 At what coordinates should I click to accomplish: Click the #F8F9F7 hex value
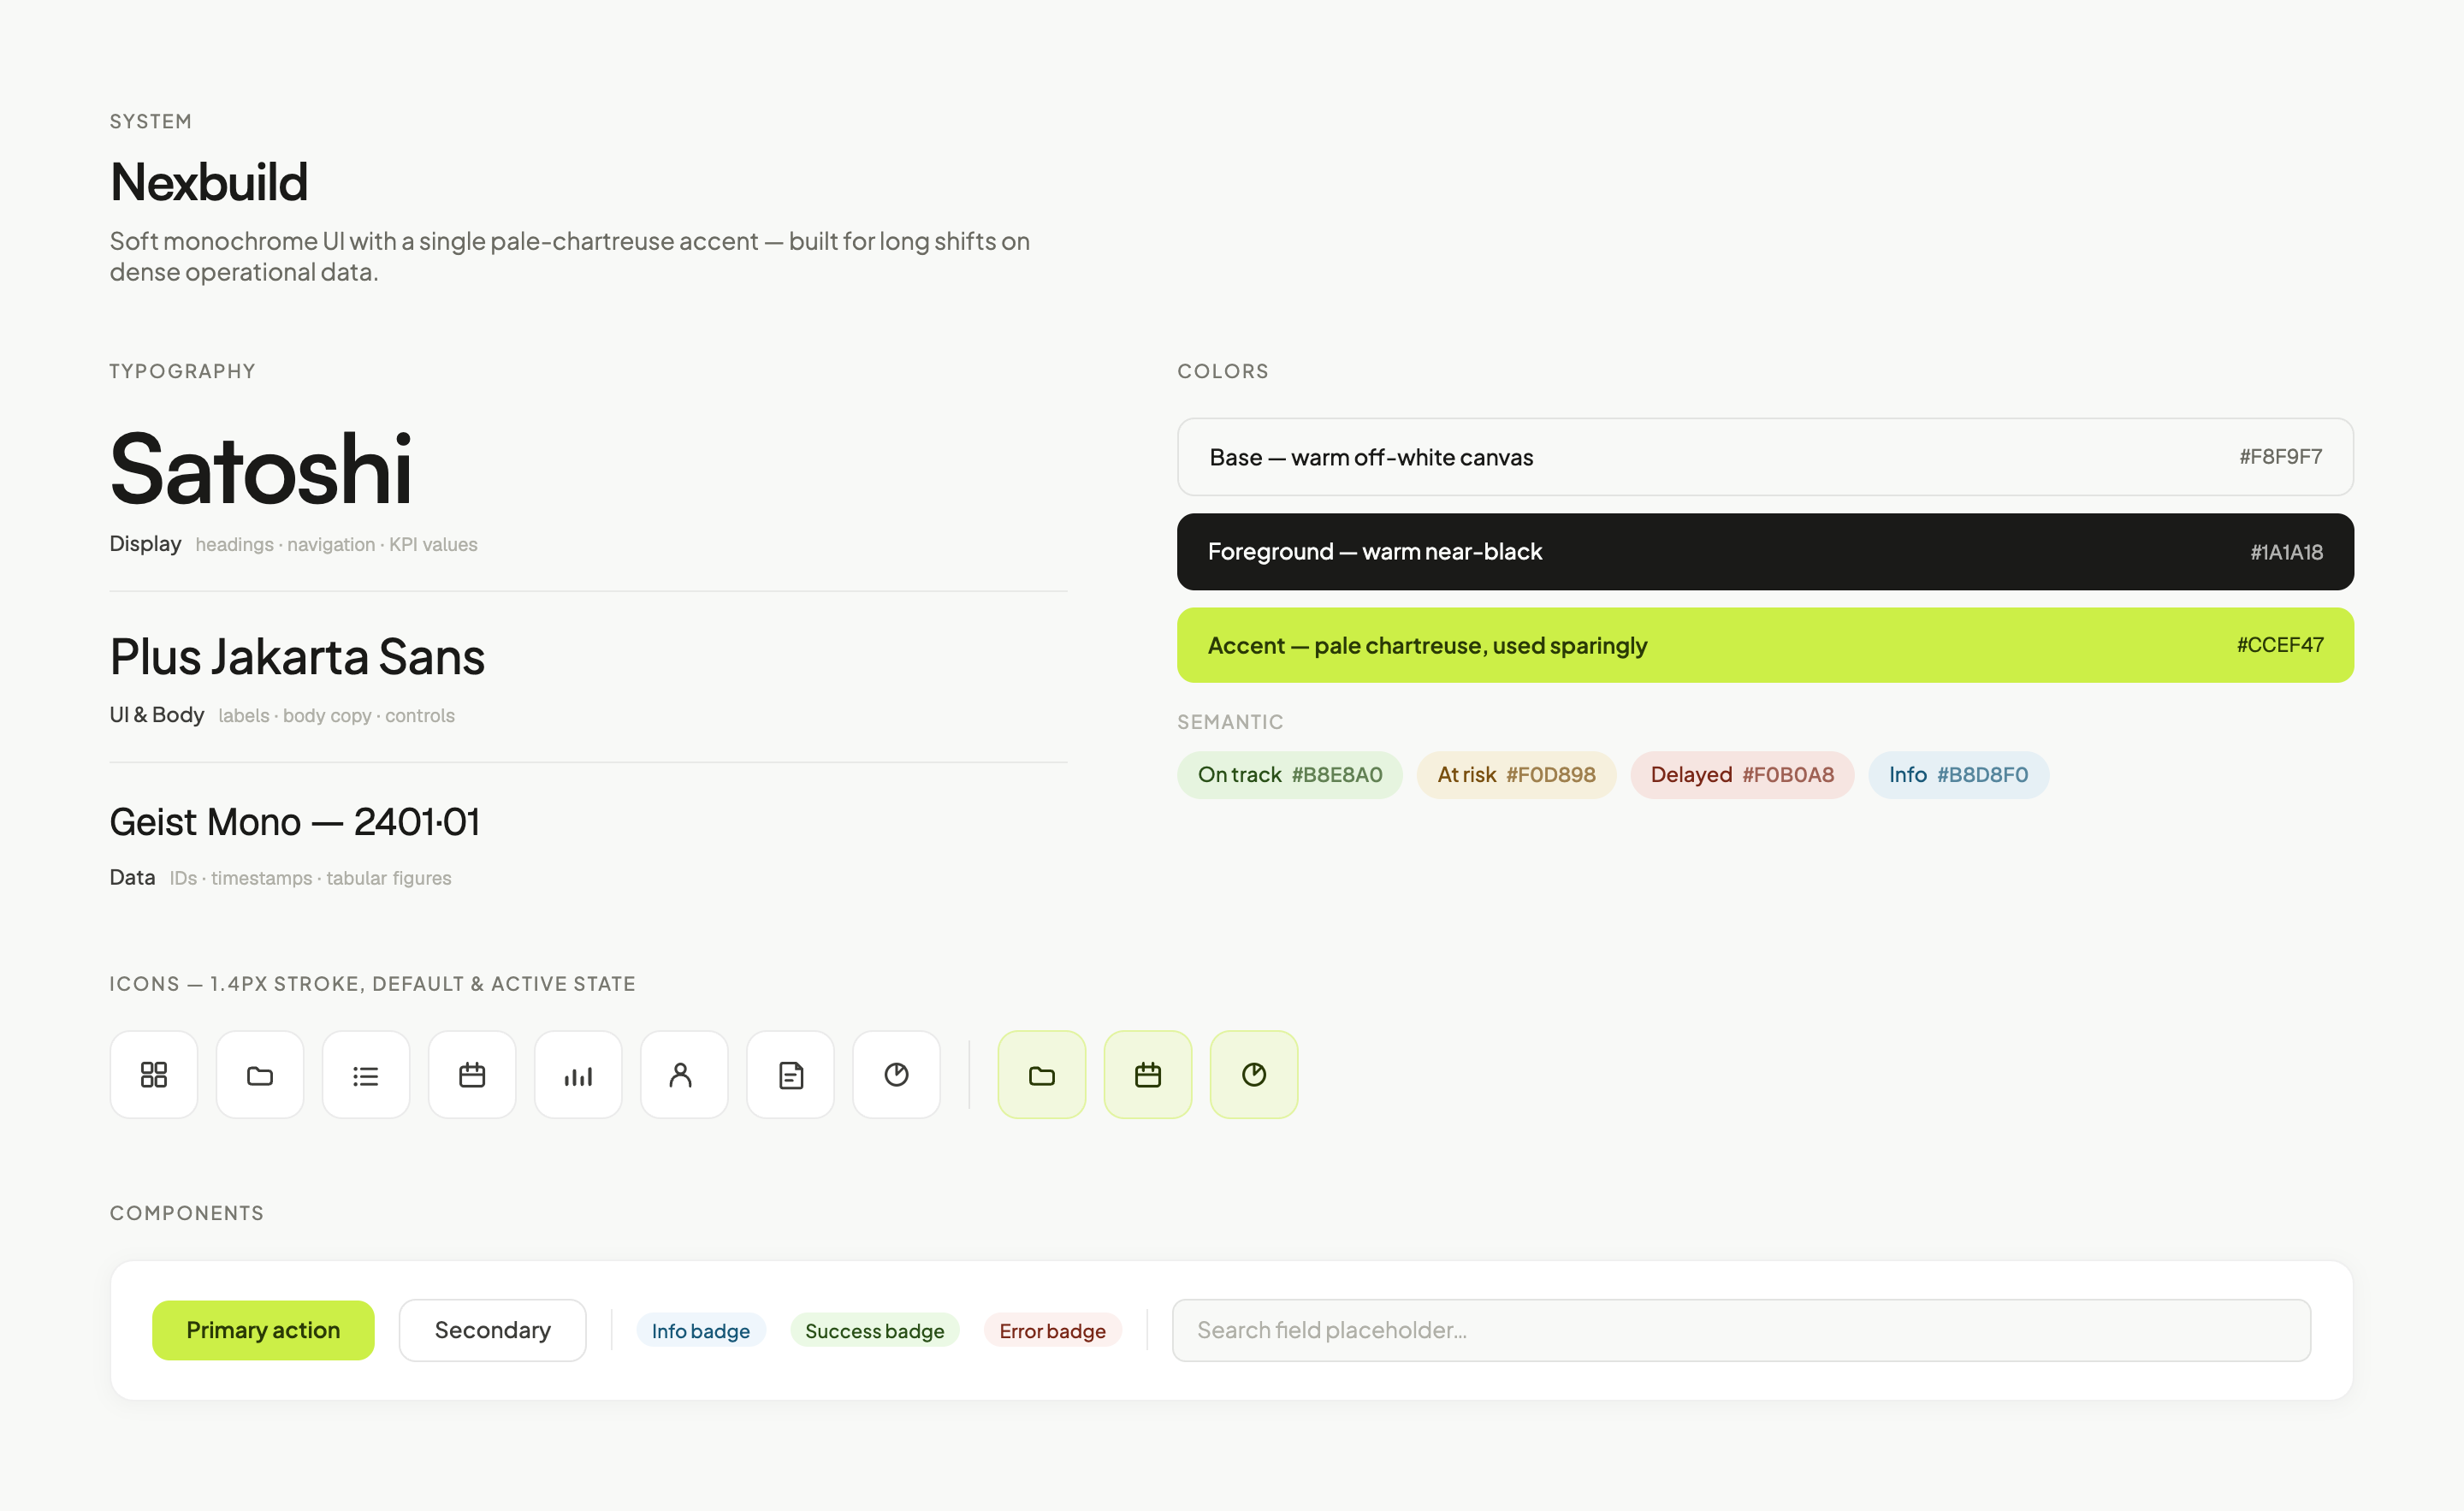click(x=2280, y=457)
